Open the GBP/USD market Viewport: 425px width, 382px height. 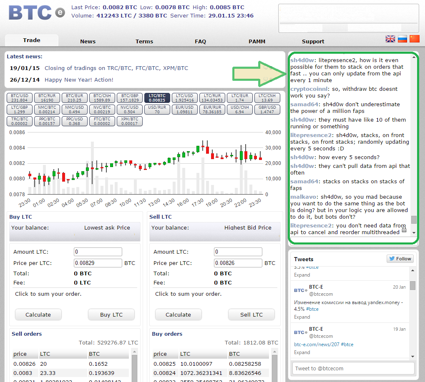pyautogui.click(x=267, y=110)
